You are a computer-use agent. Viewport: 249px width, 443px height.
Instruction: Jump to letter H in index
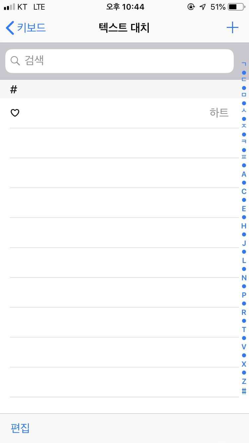coord(244,226)
